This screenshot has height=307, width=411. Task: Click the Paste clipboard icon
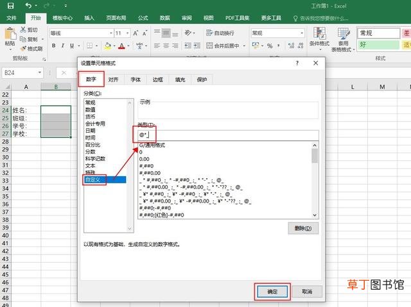coord(10,34)
